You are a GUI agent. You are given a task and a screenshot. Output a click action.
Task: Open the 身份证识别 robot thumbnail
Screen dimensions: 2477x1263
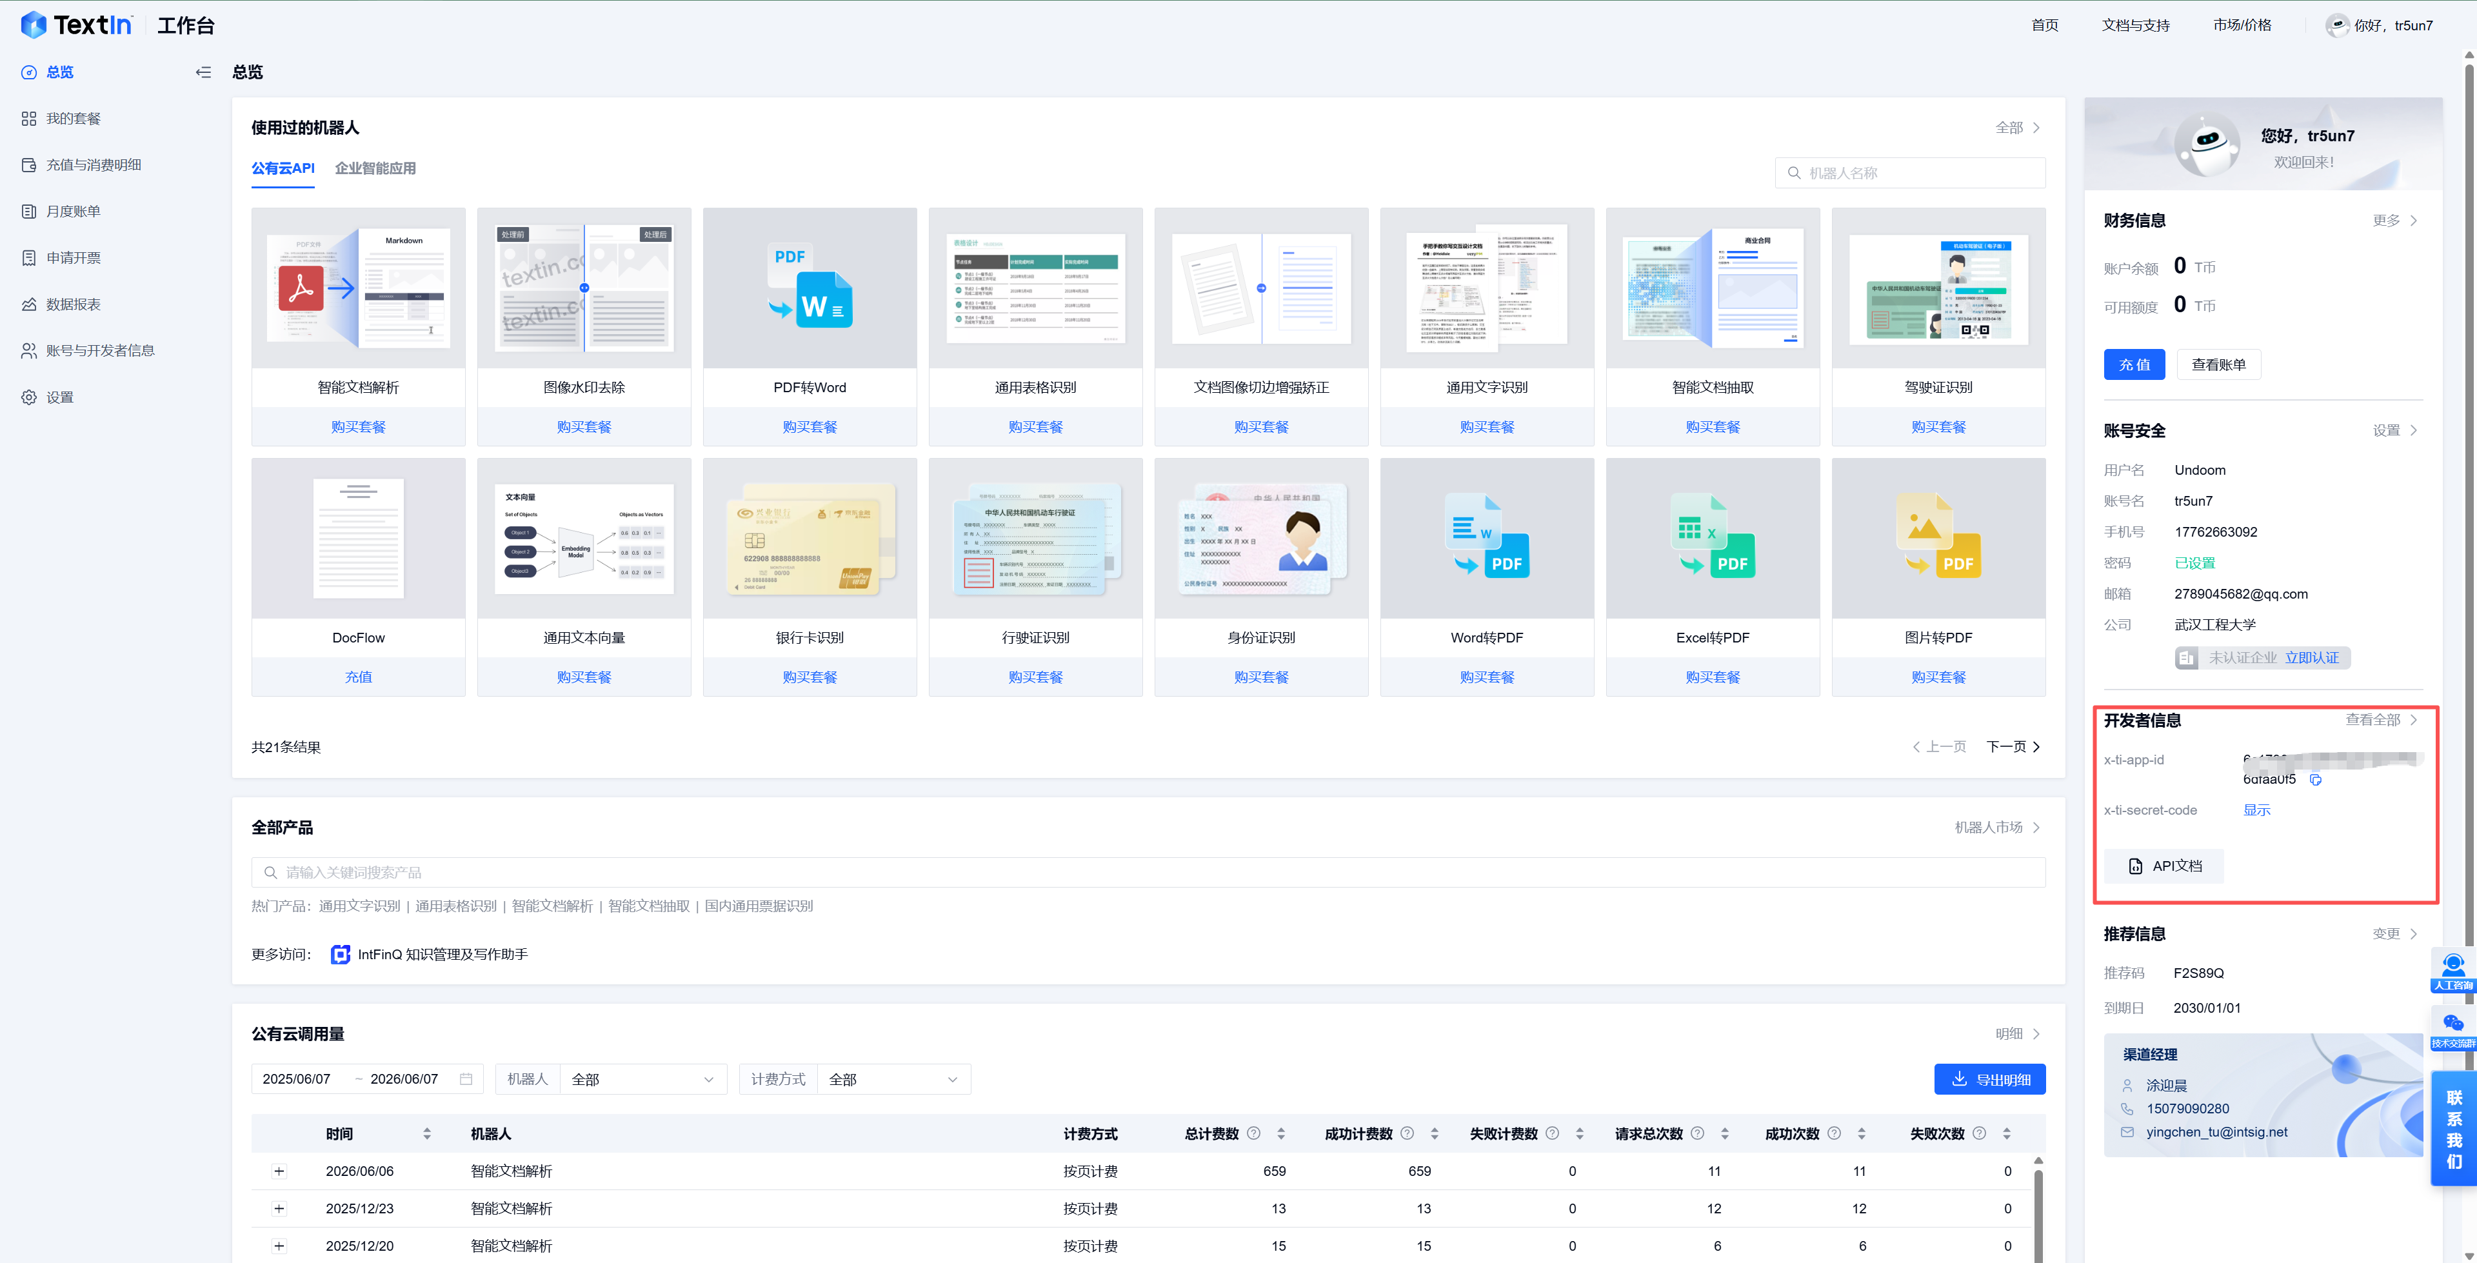click(1260, 539)
